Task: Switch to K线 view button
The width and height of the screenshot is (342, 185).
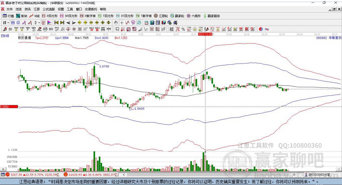Action: (x=34, y=16)
